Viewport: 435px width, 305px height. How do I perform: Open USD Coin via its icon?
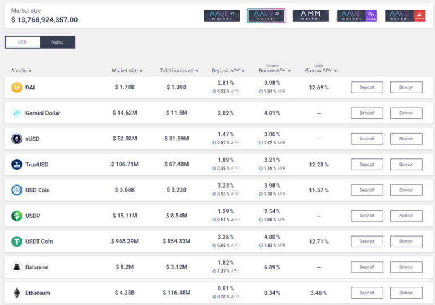[x=17, y=190]
